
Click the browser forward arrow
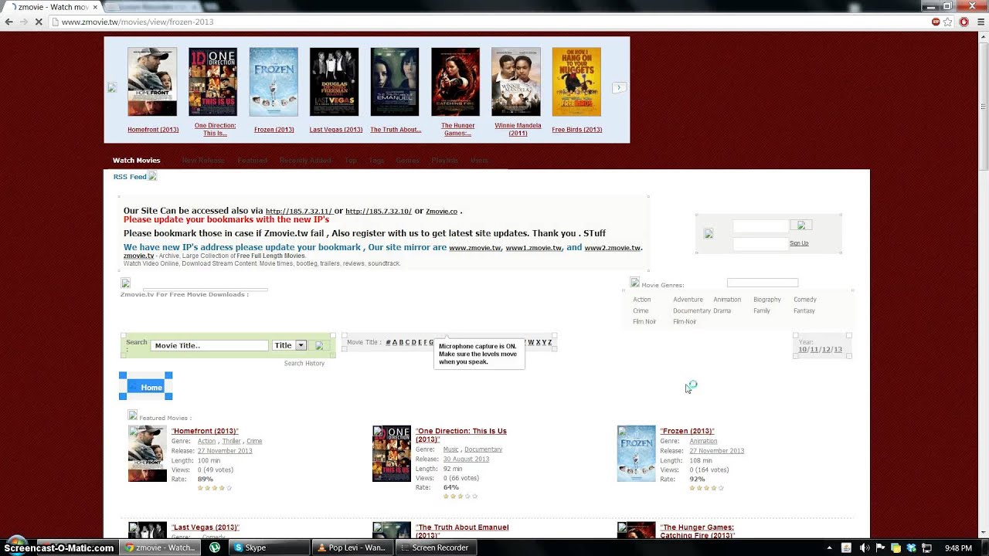pos(24,22)
